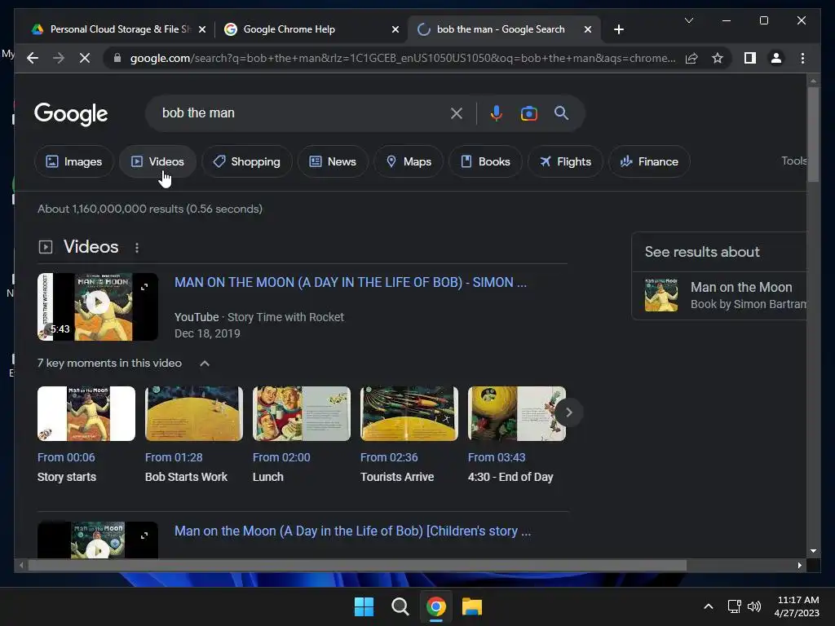Click the Tourists Arrive thumbnail
Screen dimensions: 835x626
click(409, 413)
